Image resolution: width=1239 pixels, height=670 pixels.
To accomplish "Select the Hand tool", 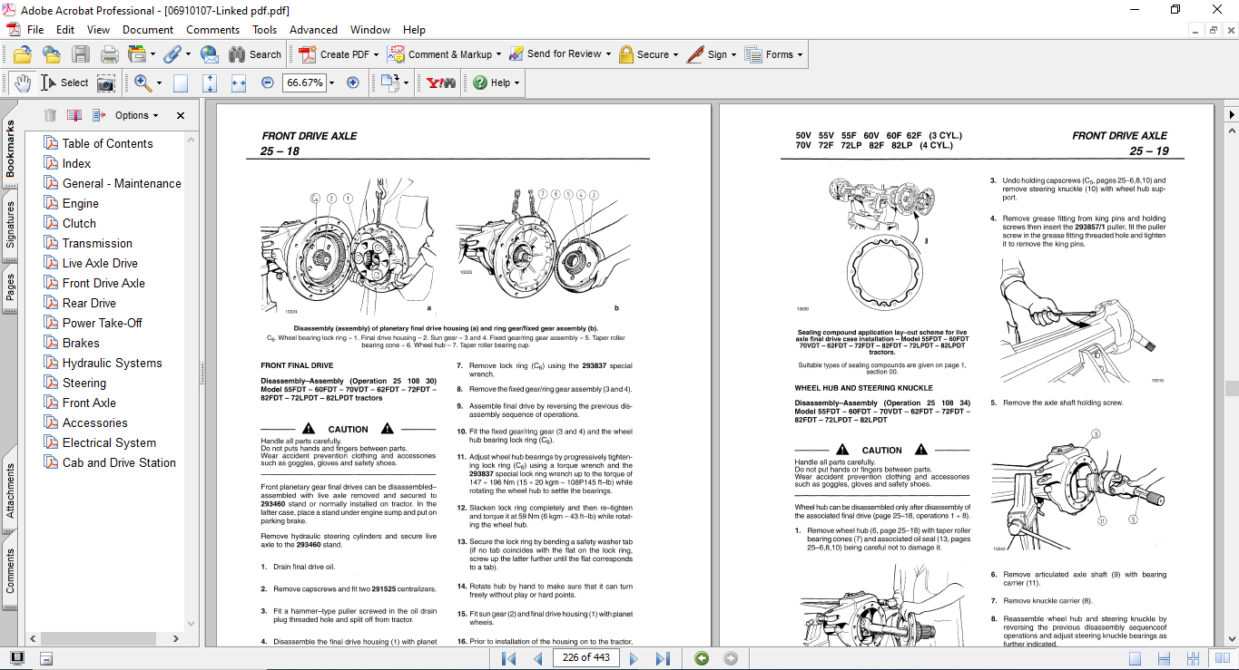I will coord(22,83).
